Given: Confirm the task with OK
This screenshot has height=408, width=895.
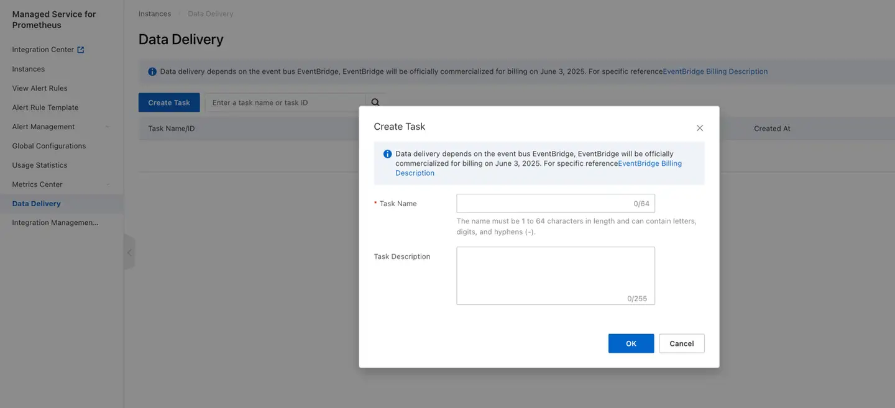Looking at the screenshot, I should [631, 343].
